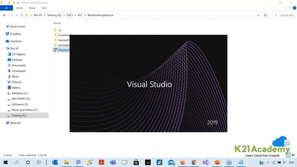Select the Machine solution file
Screen dimensions: 297x167
click(x=61, y=50)
